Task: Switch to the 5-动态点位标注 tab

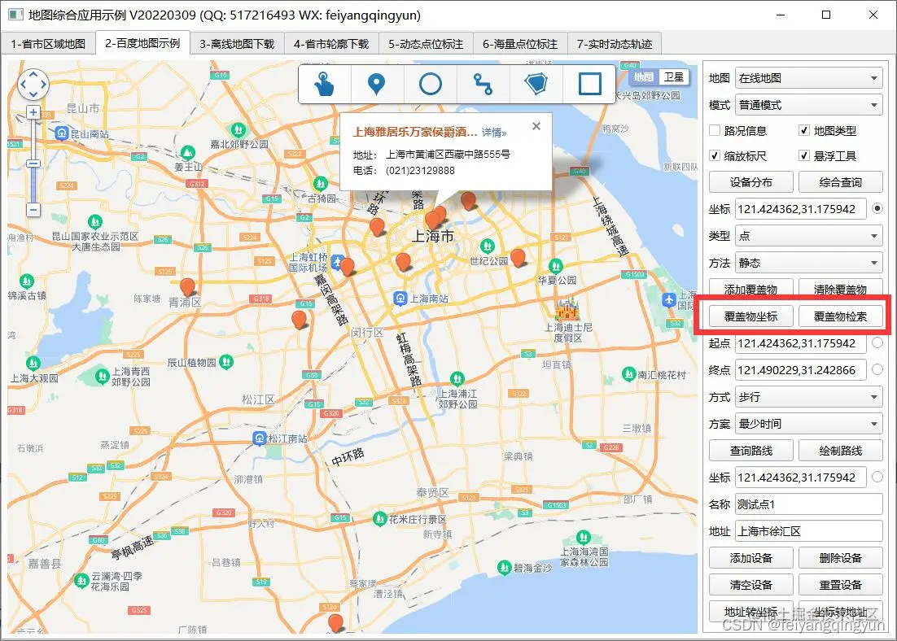Action: pyautogui.click(x=426, y=43)
